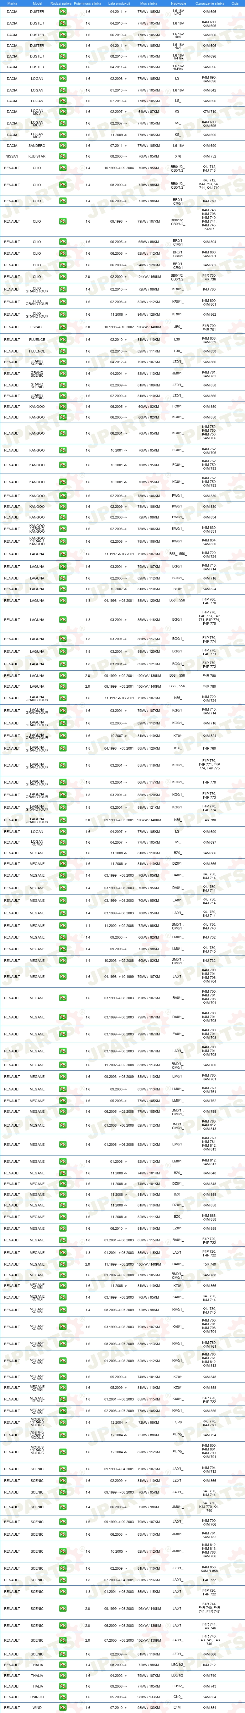Click fuel icon in Logan Kombi K4M 697 row
245x1713 pixels.
pos(63,843)
